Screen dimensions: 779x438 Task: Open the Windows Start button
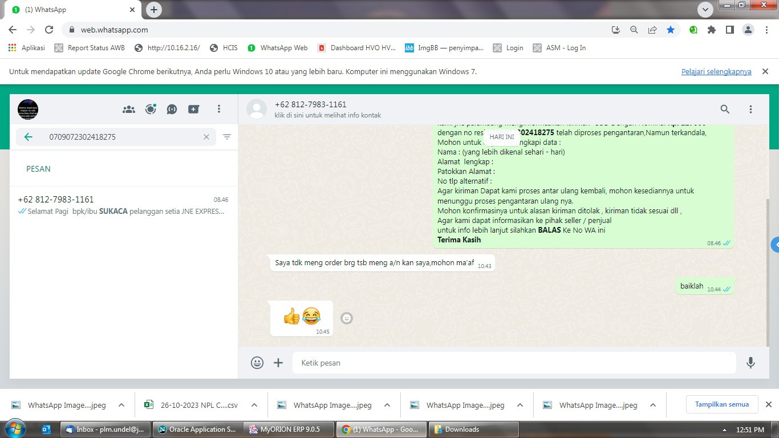pyautogui.click(x=15, y=429)
